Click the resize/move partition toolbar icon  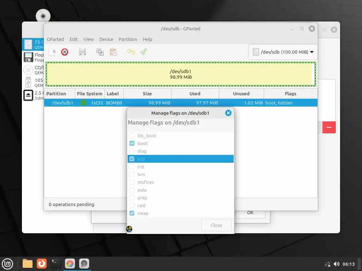(x=82, y=52)
